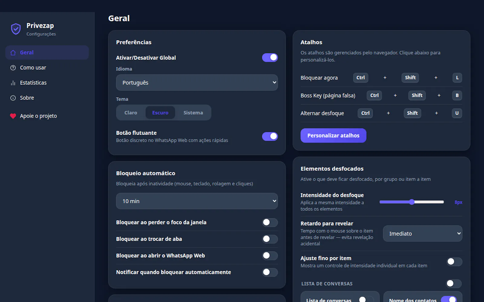Click the Alternar desfoque shortcut label
Screen dimensions: 484x302
[322, 113]
